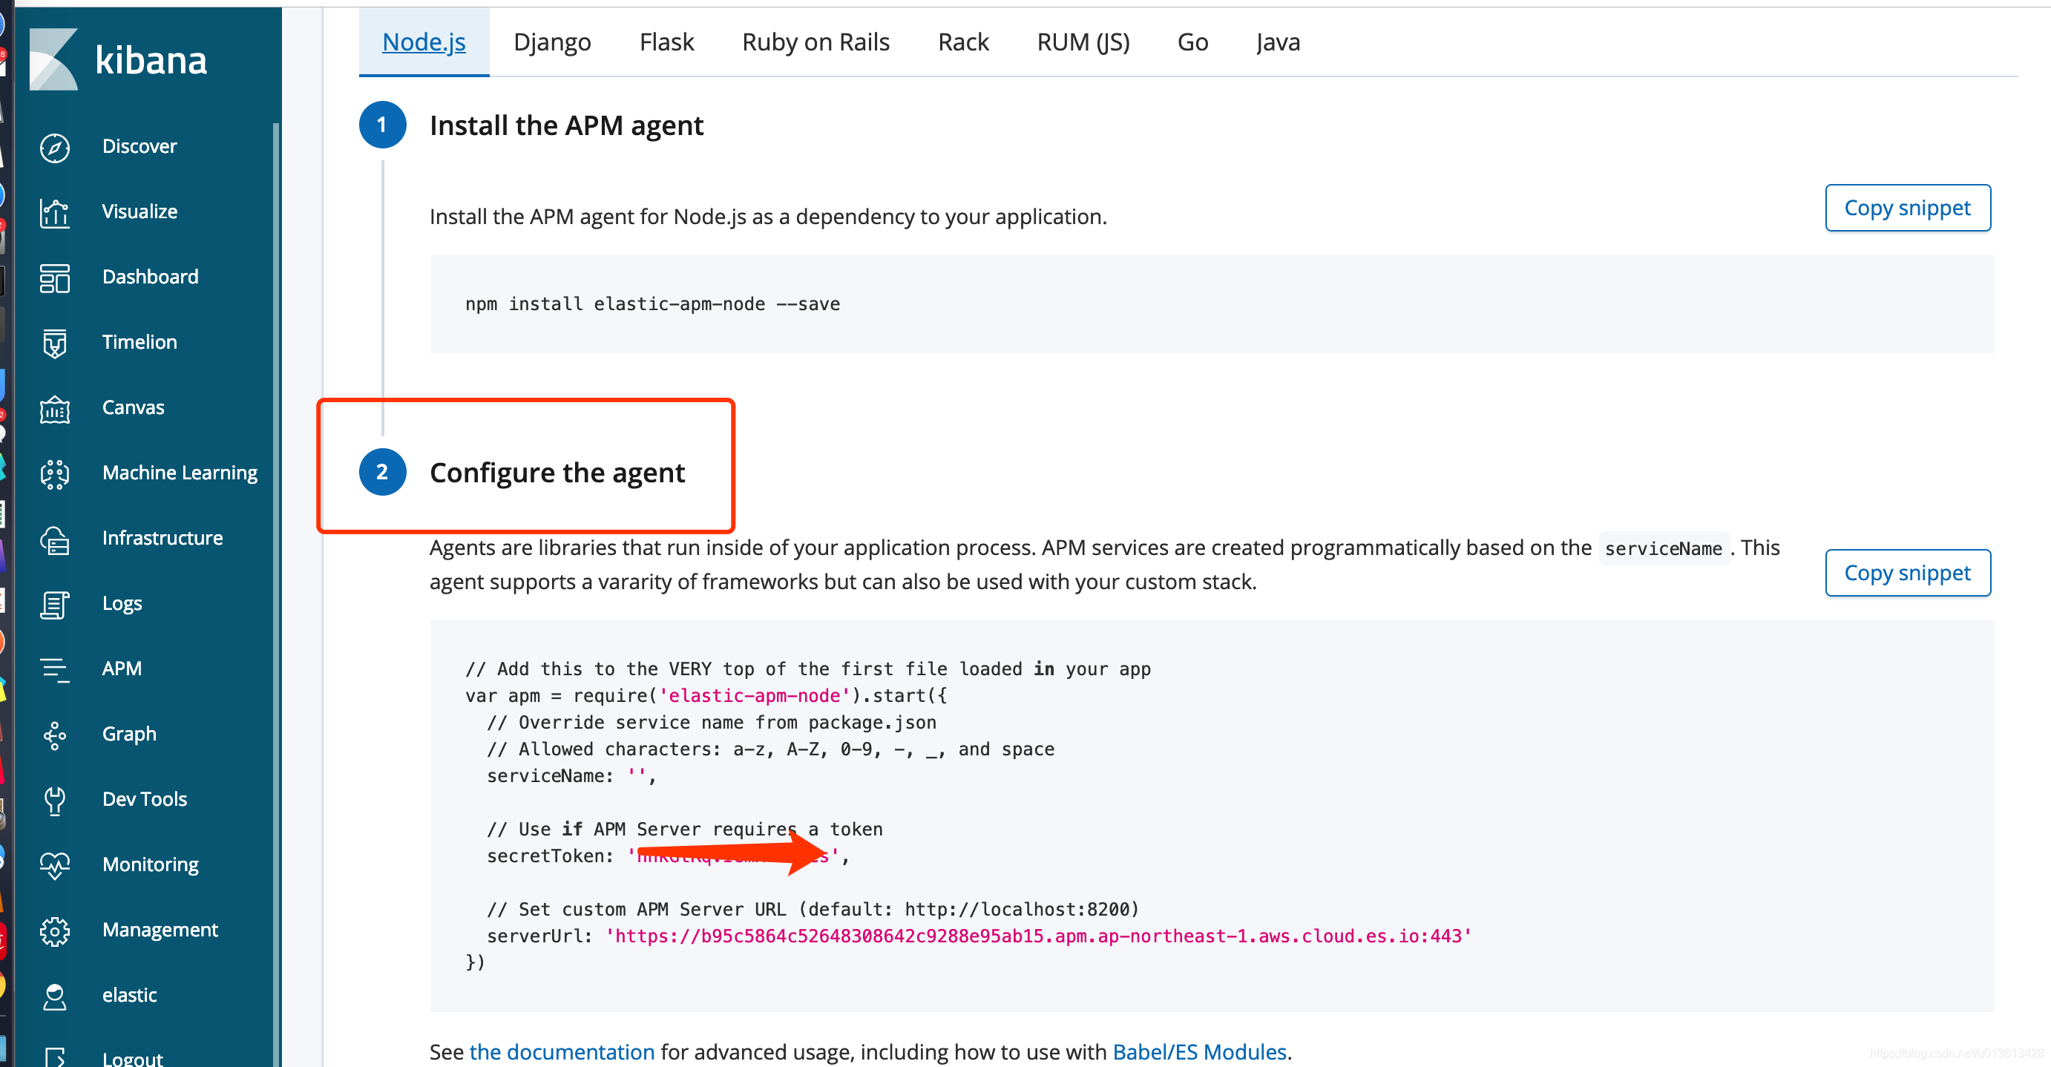
Task: Go to Graph in sidebar
Action: 129,734
